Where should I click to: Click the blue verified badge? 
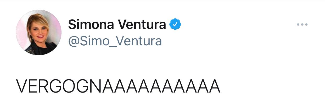175,25
